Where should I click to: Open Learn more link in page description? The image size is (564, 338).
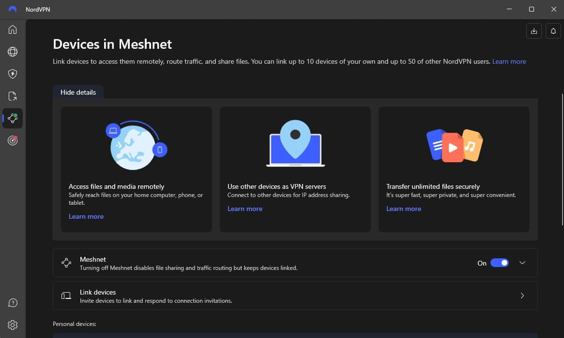pos(509,61)
